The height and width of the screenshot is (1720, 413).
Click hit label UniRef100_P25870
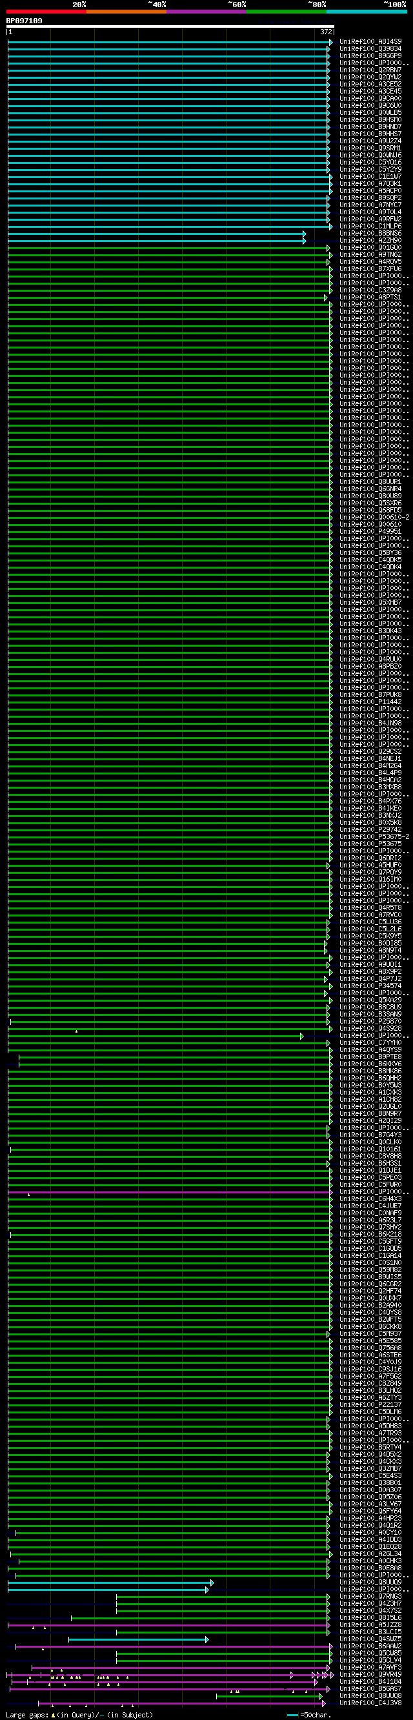[370, 1022]
